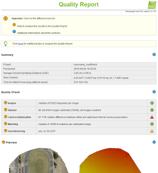Screen dimensions: 158x173
Task: Click the green check status for Images
Action: pos(152,103)
